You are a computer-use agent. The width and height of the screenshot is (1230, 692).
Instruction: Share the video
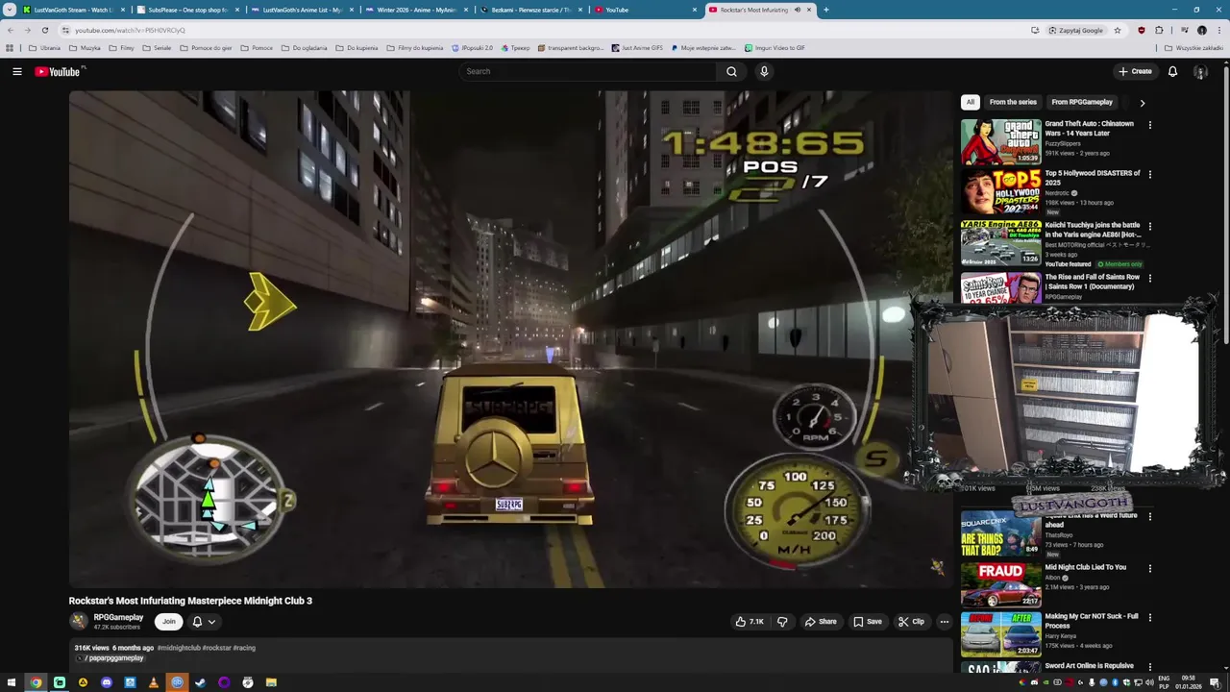click(821, 622)
